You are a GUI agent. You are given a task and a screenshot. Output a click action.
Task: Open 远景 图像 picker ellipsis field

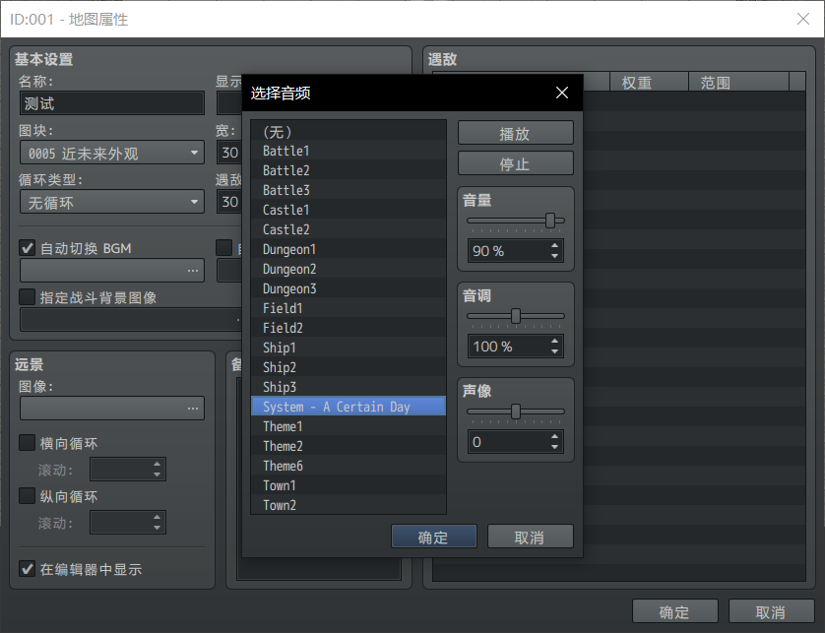[x=112, y=409]
